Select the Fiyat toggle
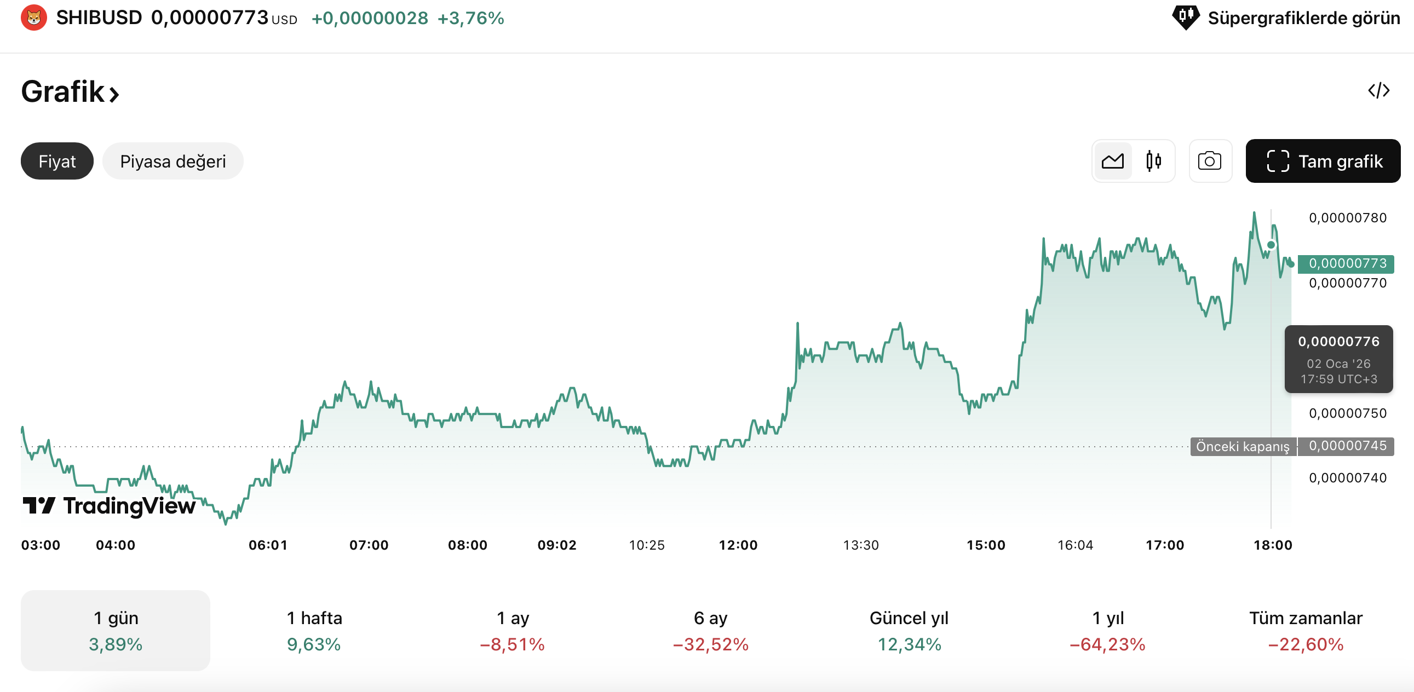This screenshot has height=692, width=1414. (x=57, y=162)
